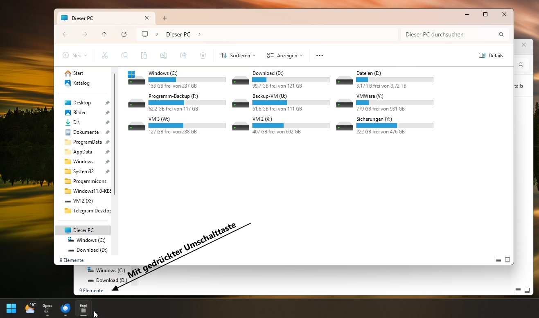Click the Paste clipboard icon
539x318 pixels.
point(144,55)
